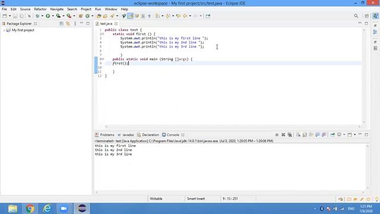Select My first project in Package Explorer
The image size is (380, 214).
click(x=23, y=30)
